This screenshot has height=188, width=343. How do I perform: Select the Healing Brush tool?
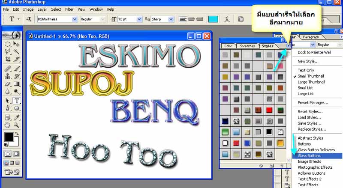tap(8, 69)
